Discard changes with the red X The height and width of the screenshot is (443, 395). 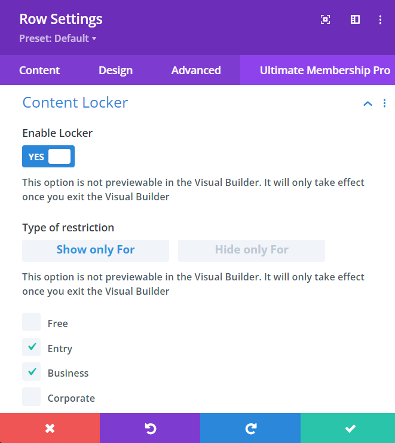tap(50, 428)
